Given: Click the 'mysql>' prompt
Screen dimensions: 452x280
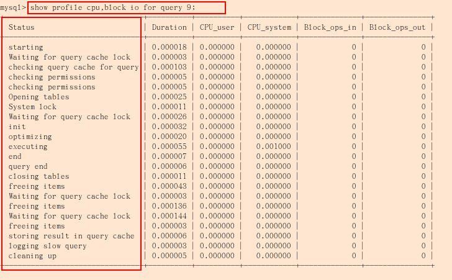Looking at the screenshot, I should (x=13, y=8).
